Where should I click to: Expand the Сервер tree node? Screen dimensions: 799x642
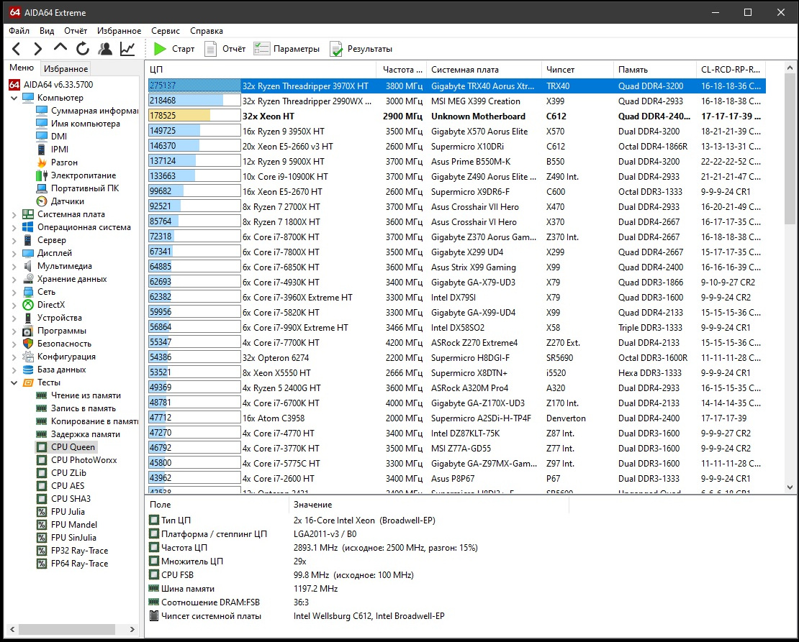(14, 240)
